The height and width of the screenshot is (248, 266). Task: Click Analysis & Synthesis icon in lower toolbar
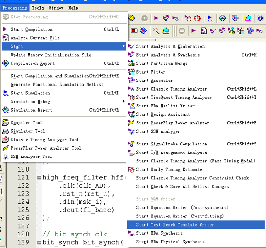pos(222,31)
